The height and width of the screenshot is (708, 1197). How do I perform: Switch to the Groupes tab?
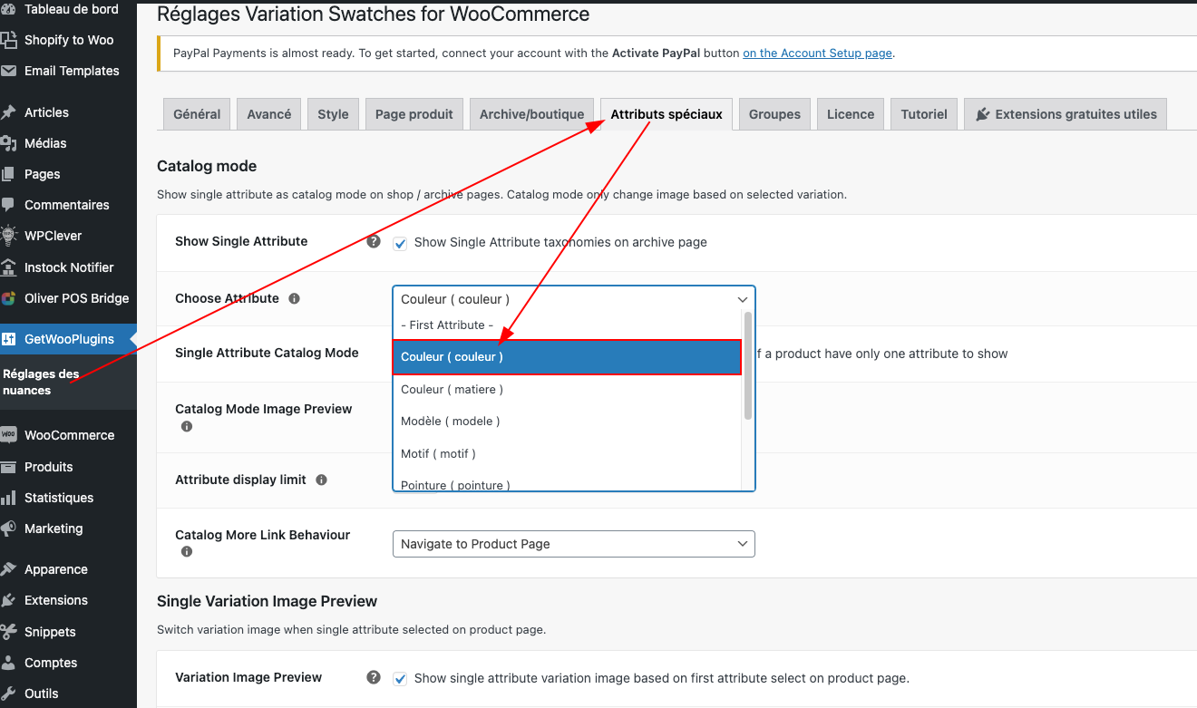point(774,114)
